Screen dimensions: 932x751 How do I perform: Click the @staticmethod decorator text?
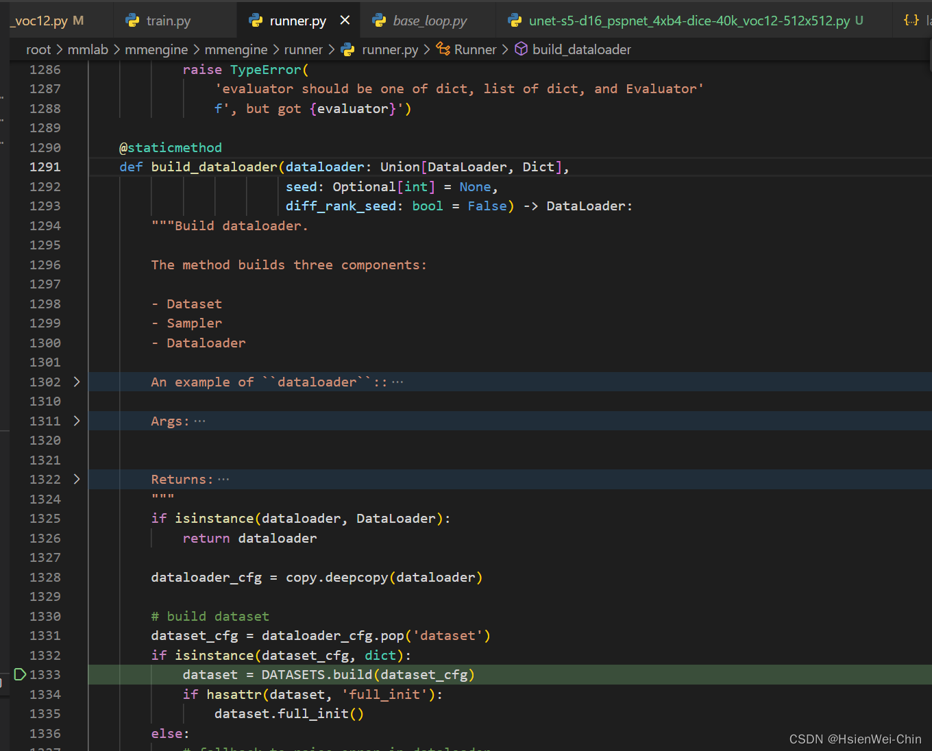pyautogui.click(x=171, y=147)
